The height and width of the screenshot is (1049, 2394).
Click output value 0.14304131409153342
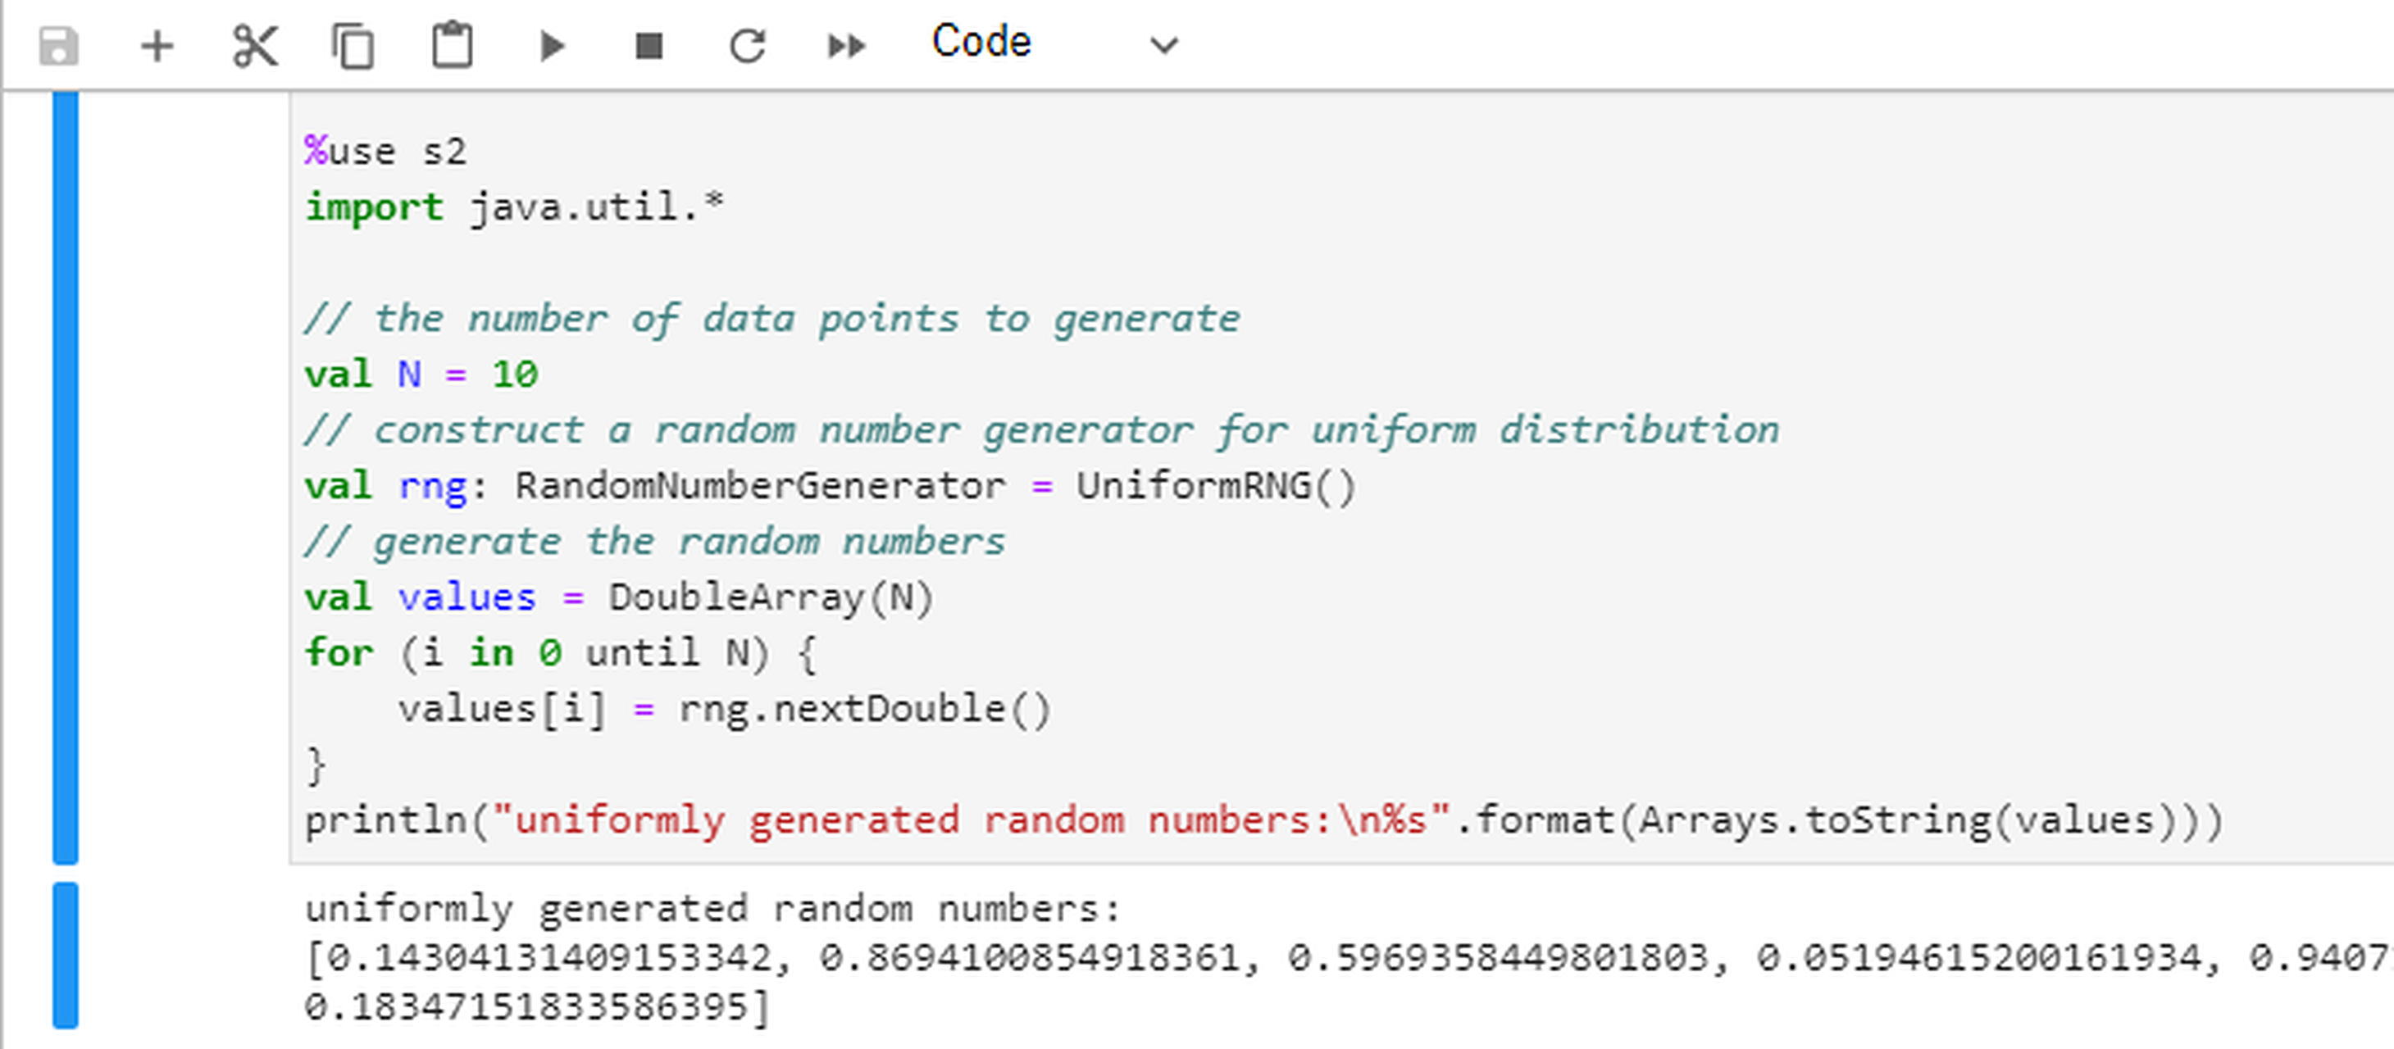550,957
